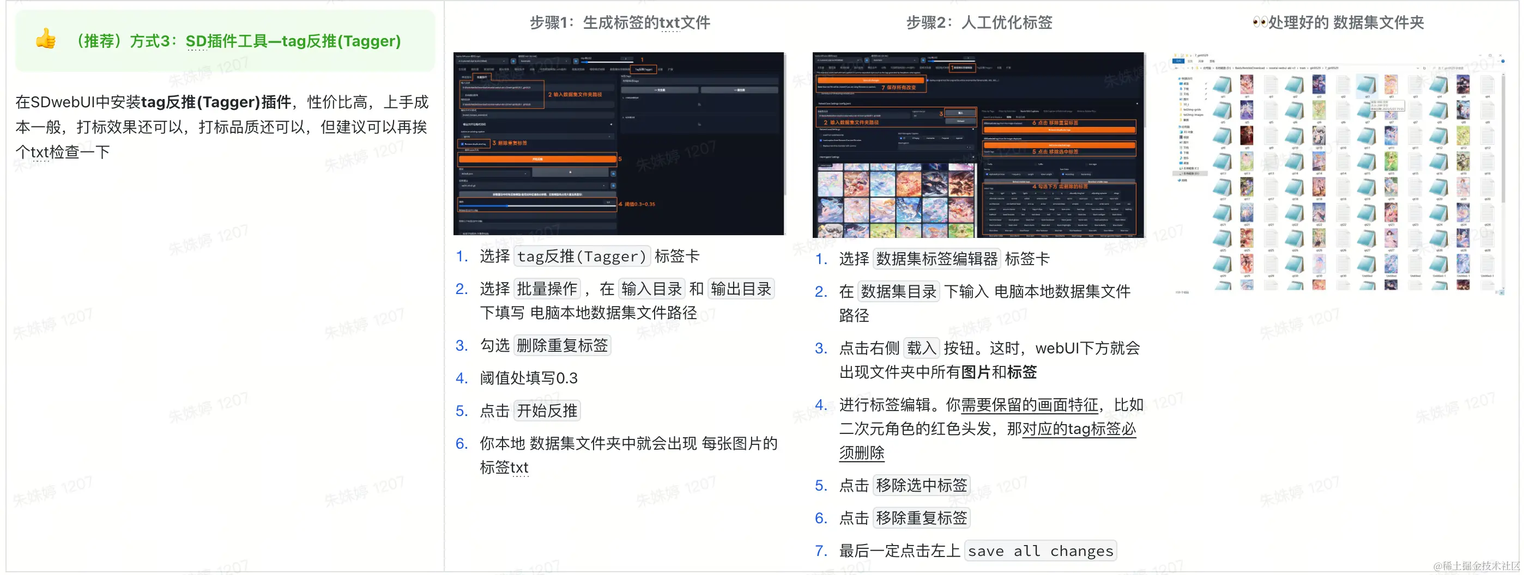The height and width of the screenshot is (575, 1524).
Task: Click the 步骤1：生成标签的txt文件 heading
Action: pos(620,22)
